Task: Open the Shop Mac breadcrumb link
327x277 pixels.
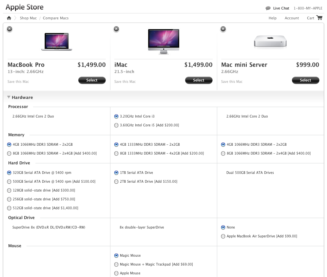Action: [28, 18]
